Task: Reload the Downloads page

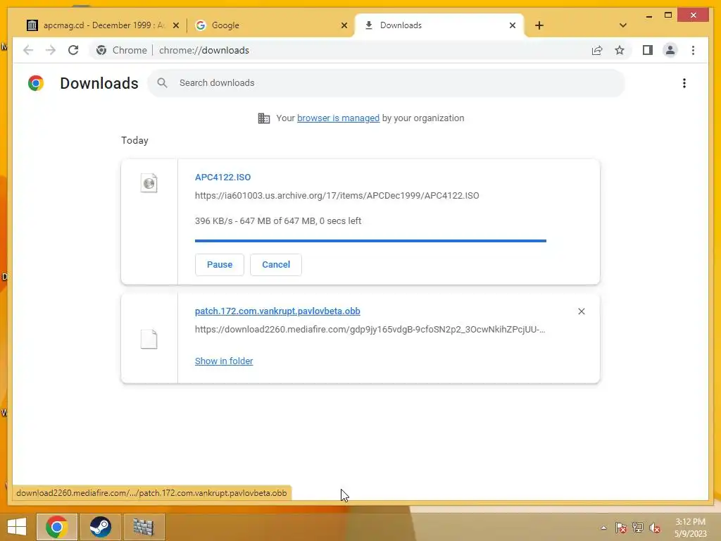Action: click(x=73, y=50)
